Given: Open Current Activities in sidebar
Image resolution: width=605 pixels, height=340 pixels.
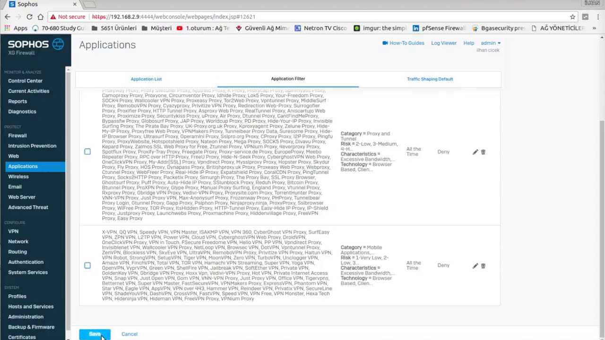Looking at the screenshot, I should (28, 91).
